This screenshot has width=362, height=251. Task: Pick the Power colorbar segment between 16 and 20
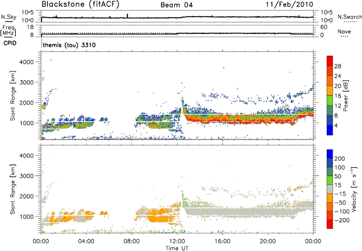point(330,91)
